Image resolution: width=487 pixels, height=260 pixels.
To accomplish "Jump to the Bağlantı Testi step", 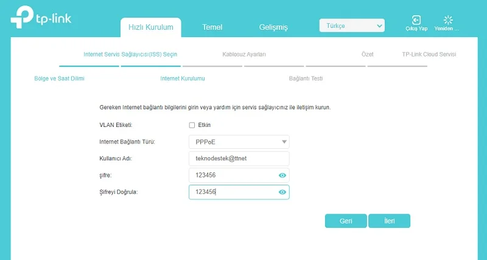I will (x=306, y=78).
